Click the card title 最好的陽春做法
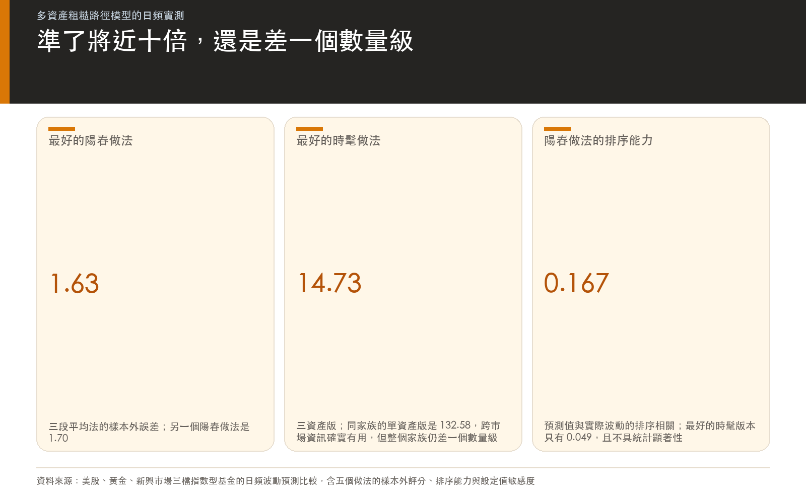The width and height of the screenshot is (806, 503). tap(91, 140)
